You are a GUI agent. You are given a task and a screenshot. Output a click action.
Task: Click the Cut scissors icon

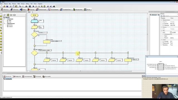pyautogui.click(x=11, y=6)
